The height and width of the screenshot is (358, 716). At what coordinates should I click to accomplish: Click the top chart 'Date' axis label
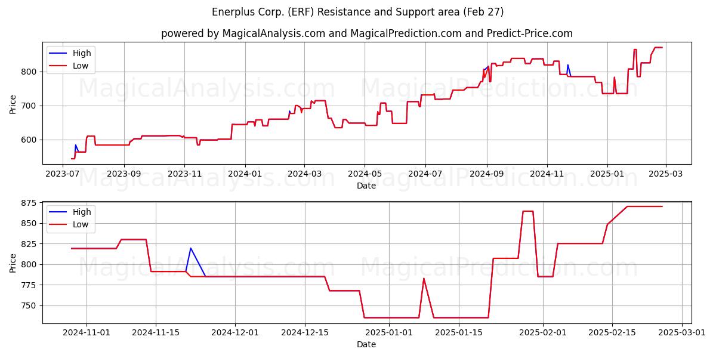pyautogui.click(x=366, y=186)
